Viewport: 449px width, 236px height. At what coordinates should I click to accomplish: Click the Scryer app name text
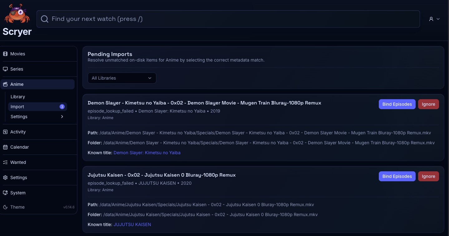point(17,32)
